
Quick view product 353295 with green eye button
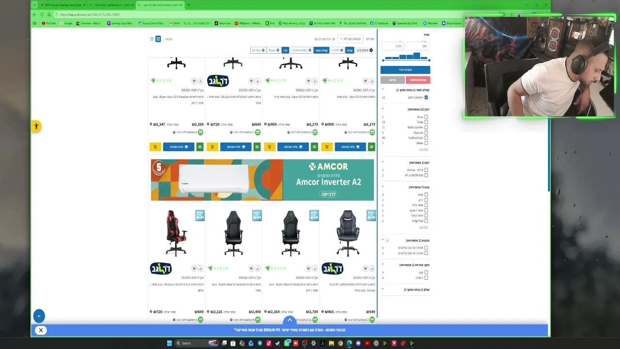(257, 147)
